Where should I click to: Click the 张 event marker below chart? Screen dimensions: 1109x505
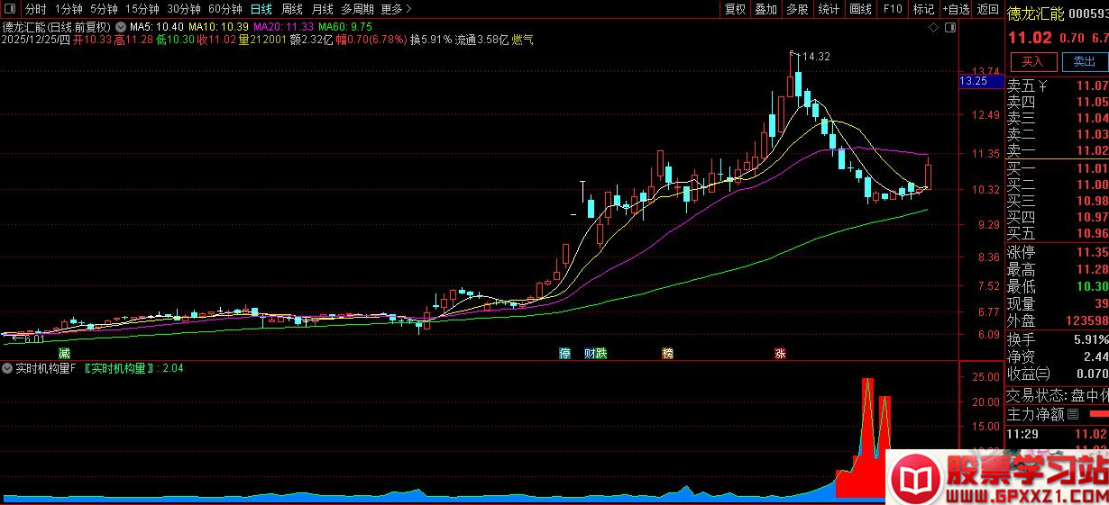coord(780,353)
